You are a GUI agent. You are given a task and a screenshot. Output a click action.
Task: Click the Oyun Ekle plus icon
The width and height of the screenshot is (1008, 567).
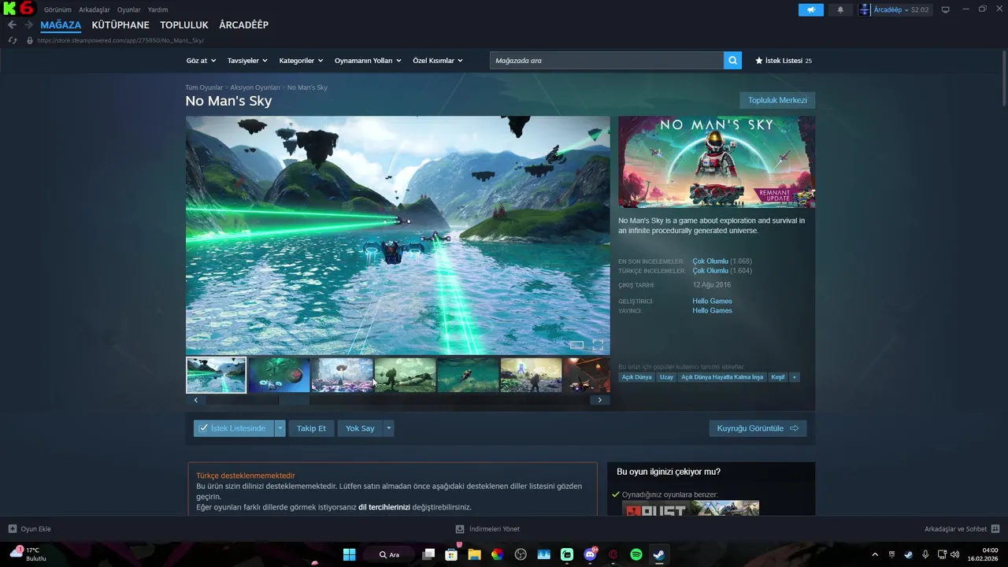(x=13, y=529)
